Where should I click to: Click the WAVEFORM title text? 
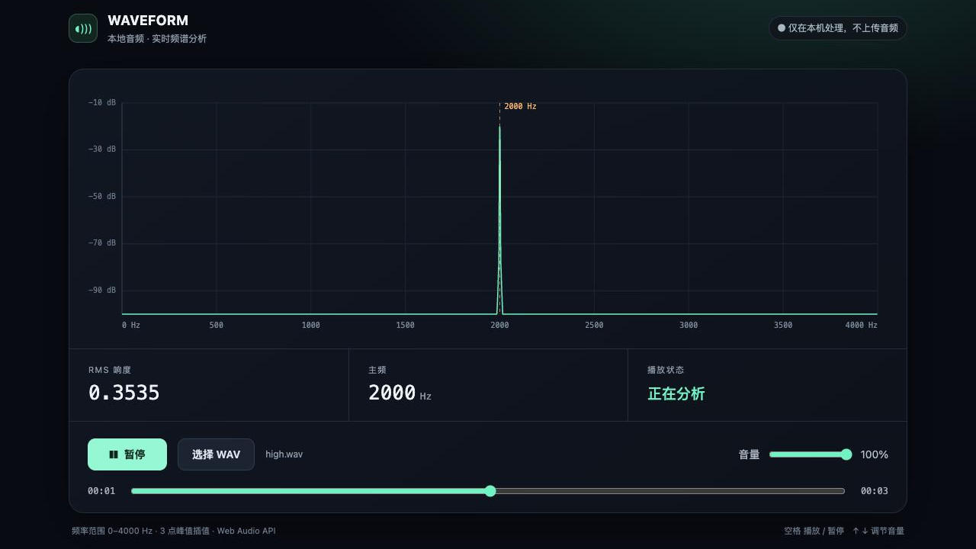148,21
